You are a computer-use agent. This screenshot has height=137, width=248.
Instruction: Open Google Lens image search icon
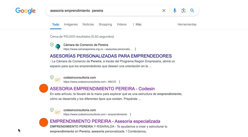(184, 10)
